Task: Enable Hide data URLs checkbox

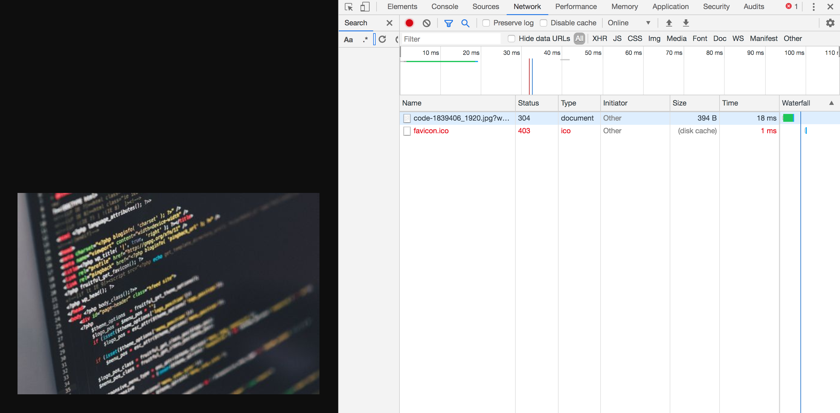Action: (x=511, y=39)
